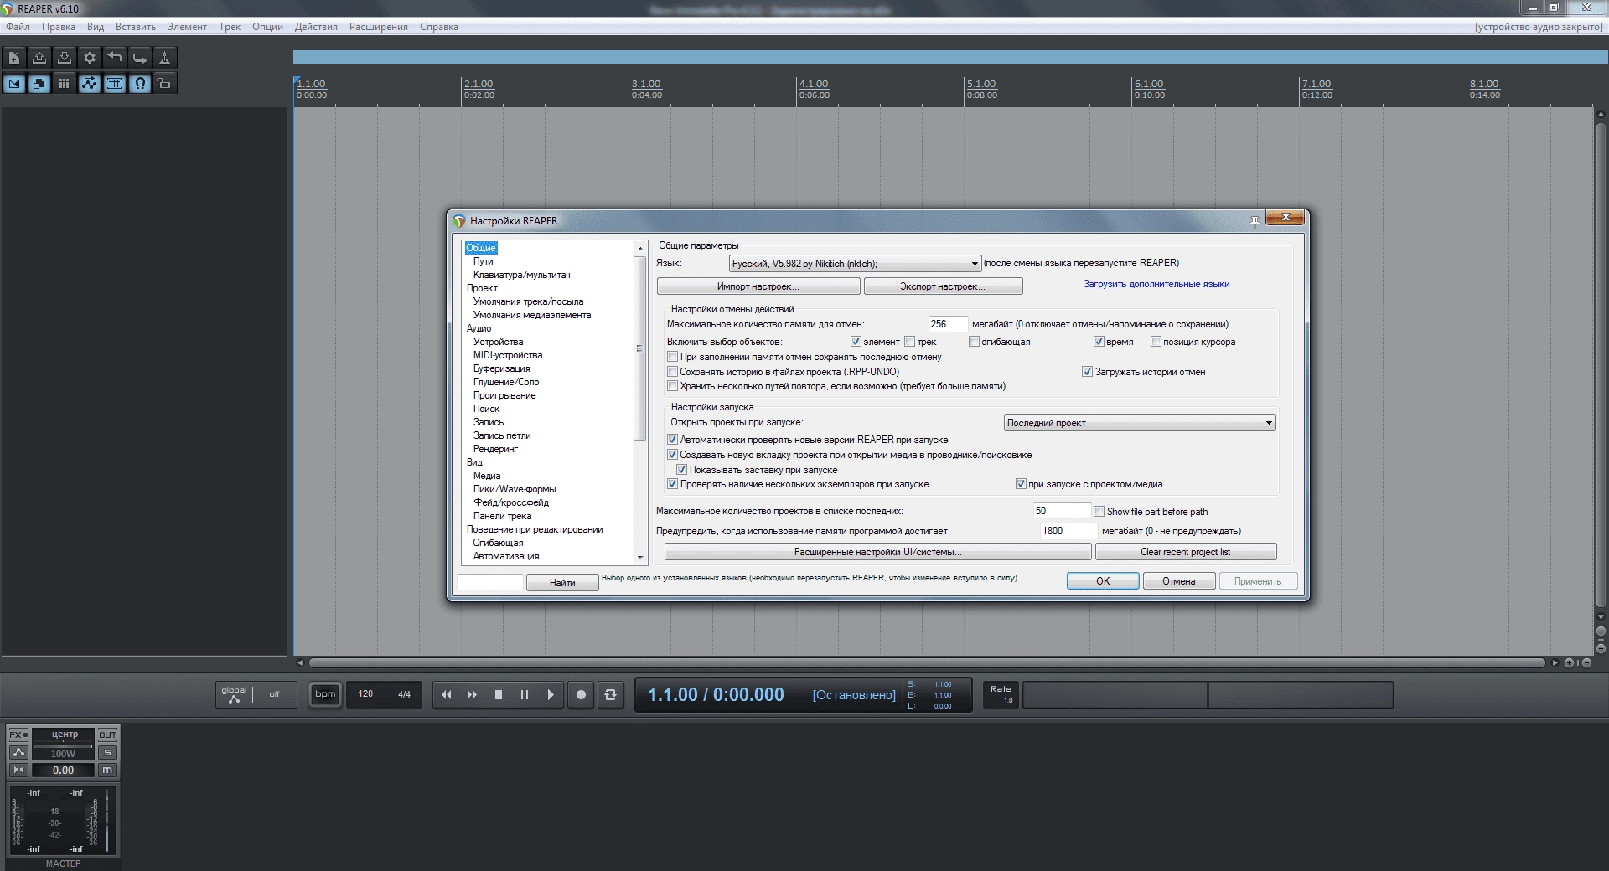
Task: Click master track OUT routing button
Action: [x=107, y=734]
